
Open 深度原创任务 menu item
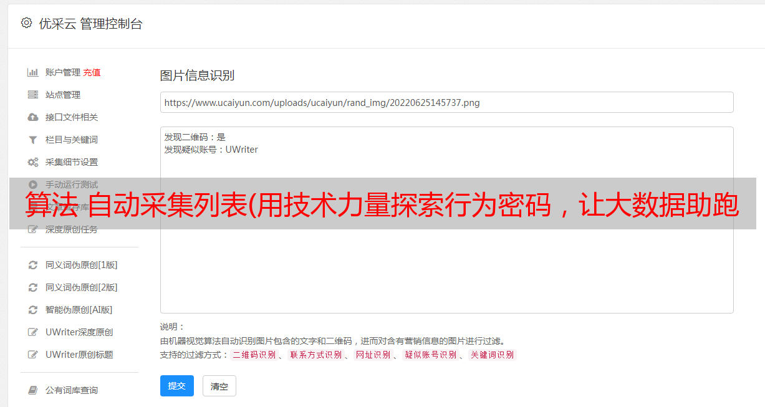pyautogui.click(x=72, y=229)
